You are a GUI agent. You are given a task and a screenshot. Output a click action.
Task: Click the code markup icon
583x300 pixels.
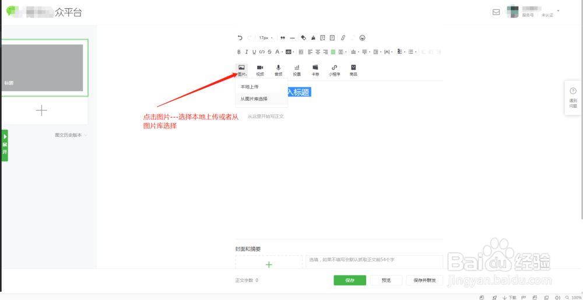(262, 52)
